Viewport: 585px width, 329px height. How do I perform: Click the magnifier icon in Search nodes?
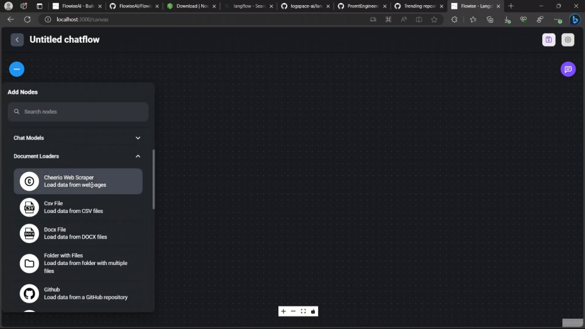pos(17,111)
